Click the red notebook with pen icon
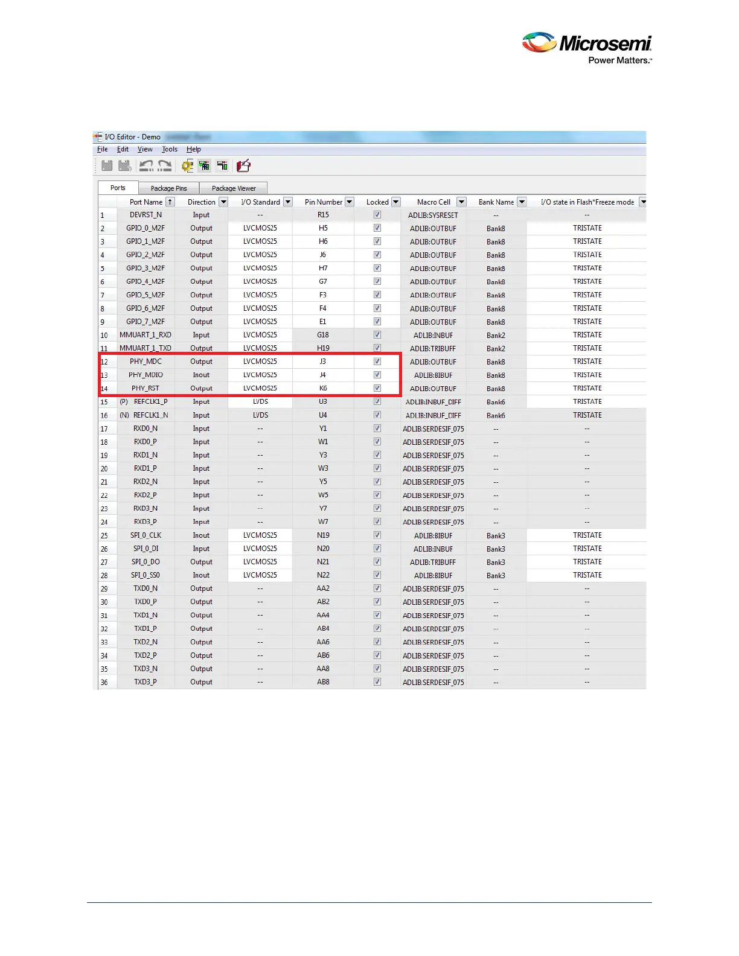 click(243, 166)
